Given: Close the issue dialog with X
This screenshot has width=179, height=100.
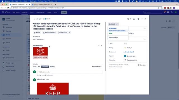Looking at the screenshot, I should [145, 19].
